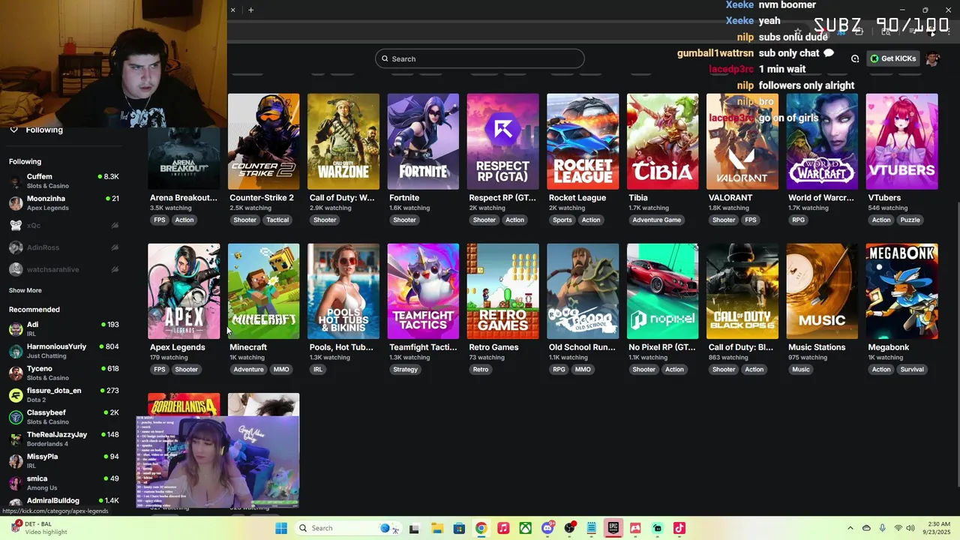Open the Xbox app from taskbar
The image size is (960, 540).
526,528
